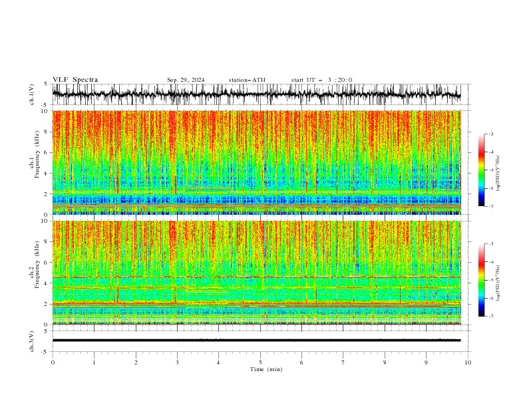Click inside the ch.1 spectrogram panel
The height and width of the screenshot is (407, 527).
pyautogui.click(x=257, y=162)
